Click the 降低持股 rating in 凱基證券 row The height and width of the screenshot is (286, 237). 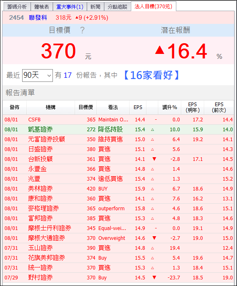pyautogui.click(x=110, y=130)
